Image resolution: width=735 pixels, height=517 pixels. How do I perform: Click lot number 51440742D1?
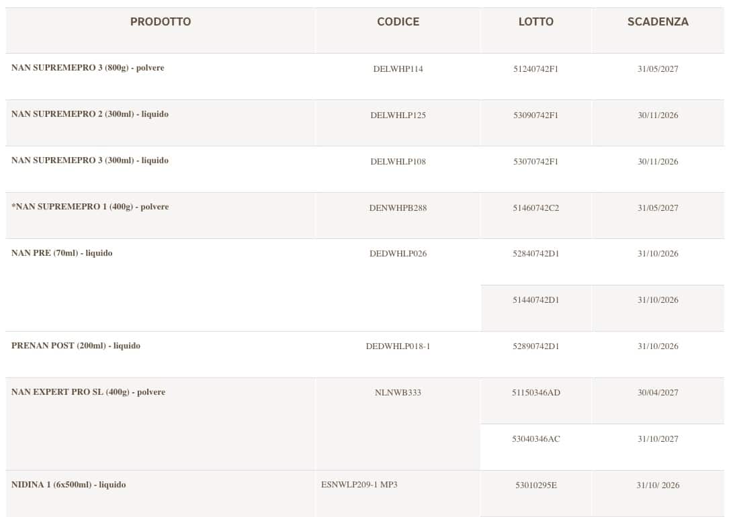pyautogui.click(x=535, y=300)
